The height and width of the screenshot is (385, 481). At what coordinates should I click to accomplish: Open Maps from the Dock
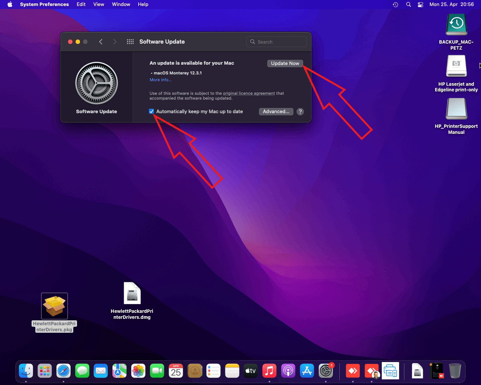pos(119,371)
